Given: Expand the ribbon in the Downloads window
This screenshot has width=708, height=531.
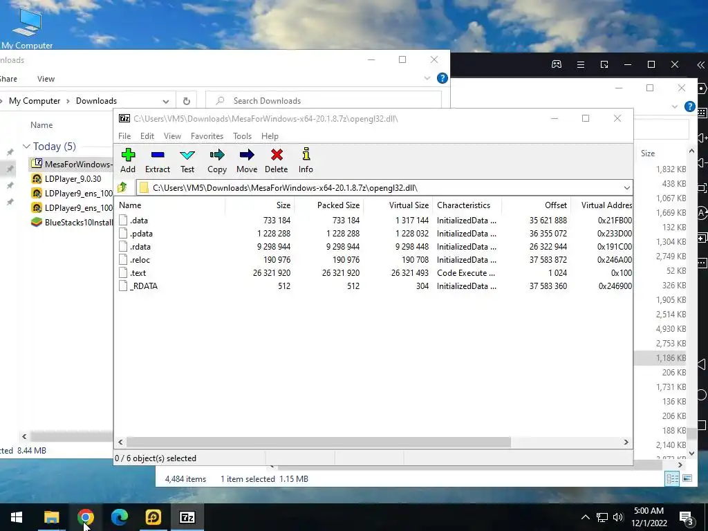Looking at the screenshot, I should click(x=427, y=78).
